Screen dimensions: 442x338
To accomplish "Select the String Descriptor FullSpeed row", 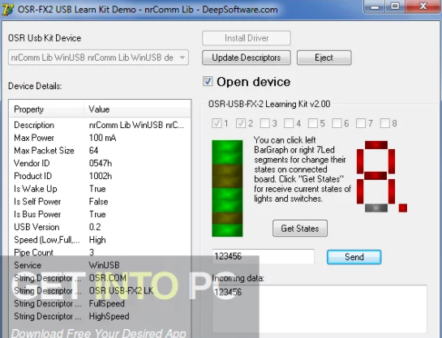I will (x=100, y=304).
